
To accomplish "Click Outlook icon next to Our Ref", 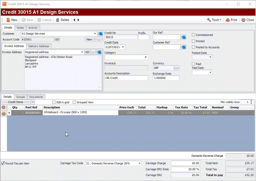I will coord(184,37).
